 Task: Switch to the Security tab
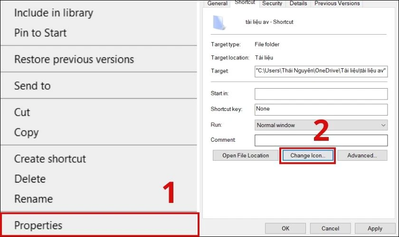[272, 4]
